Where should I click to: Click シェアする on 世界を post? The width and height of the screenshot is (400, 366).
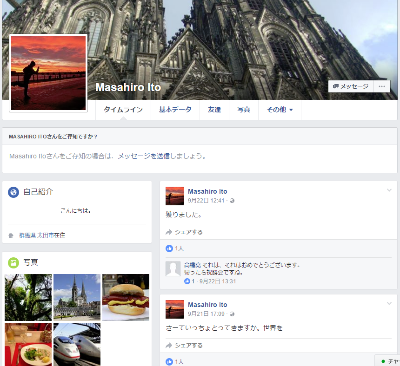[188, 346]
